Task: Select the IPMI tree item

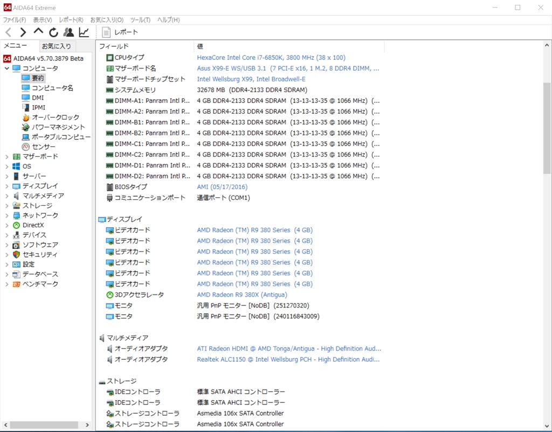Action: (x=38, y=108)
